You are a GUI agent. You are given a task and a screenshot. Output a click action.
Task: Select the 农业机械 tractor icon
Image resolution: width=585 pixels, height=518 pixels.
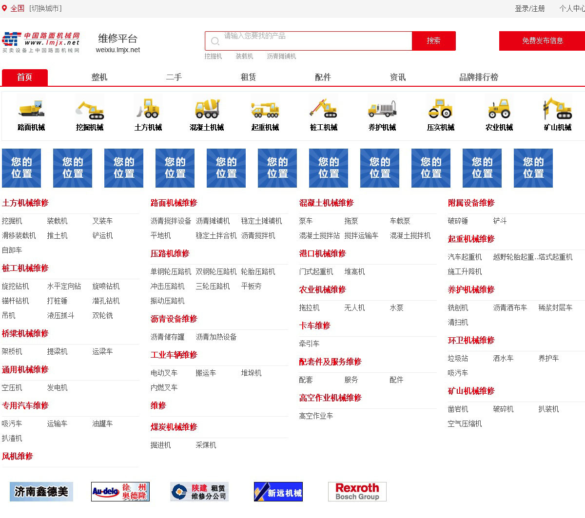point(499,108)
